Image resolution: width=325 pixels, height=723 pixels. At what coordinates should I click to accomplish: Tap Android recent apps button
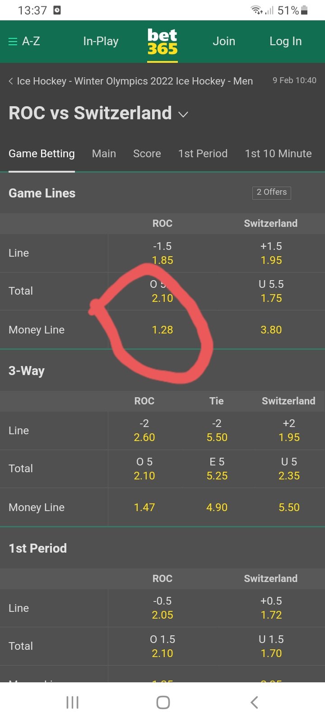point(72,702)
